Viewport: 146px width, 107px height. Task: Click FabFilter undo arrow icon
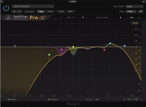pos(56,17)
